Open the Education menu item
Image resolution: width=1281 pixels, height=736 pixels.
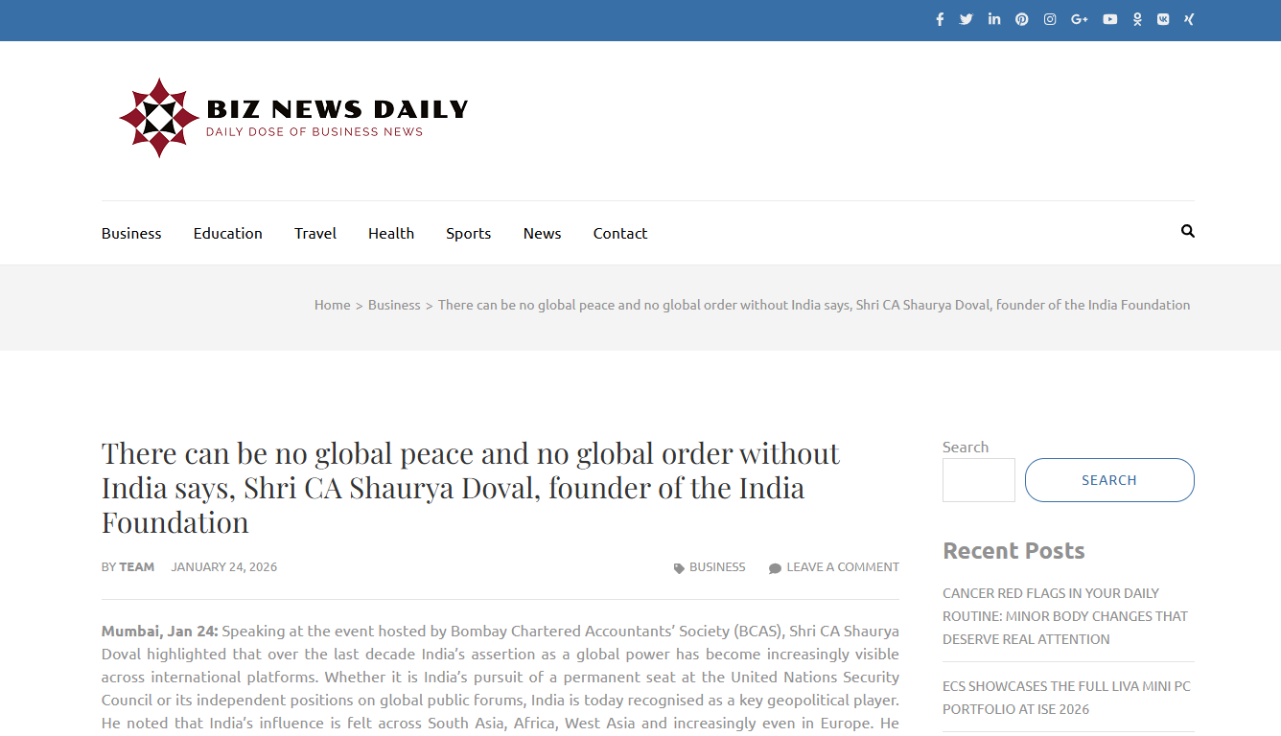227,233
